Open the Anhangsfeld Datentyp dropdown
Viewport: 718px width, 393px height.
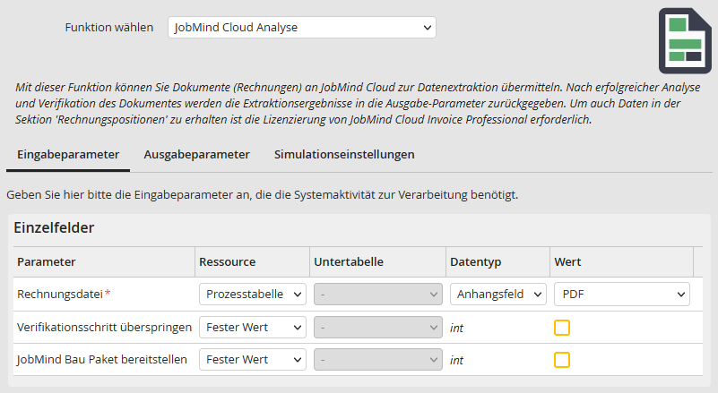(x=498, y=294)
